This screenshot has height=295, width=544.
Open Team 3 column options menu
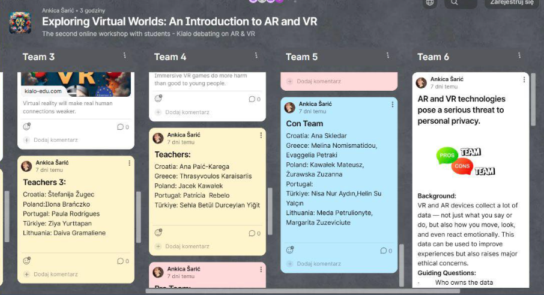125,56
